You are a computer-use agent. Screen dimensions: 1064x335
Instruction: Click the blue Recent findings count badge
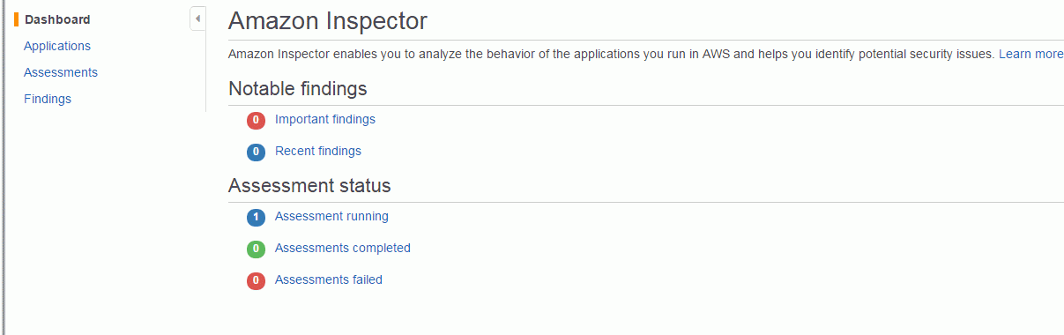pyautogui.click(x=256, y=152)
